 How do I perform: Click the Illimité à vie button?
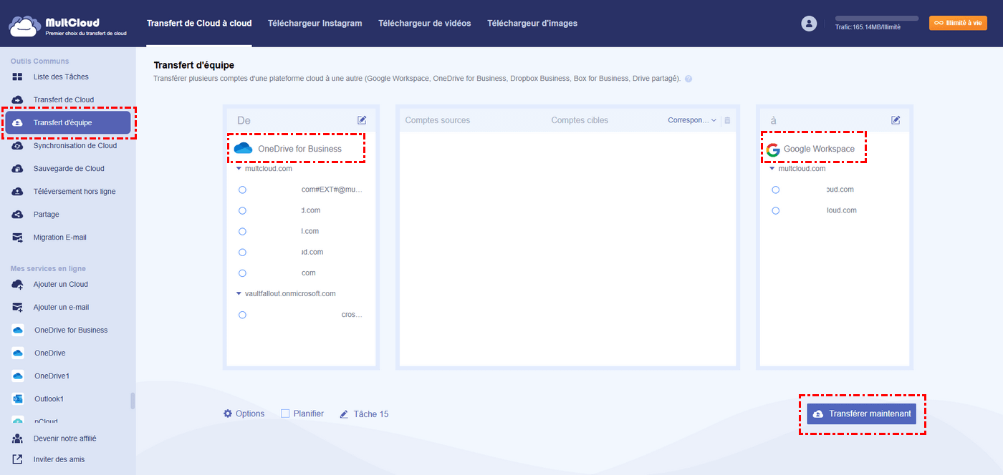click(x=958, y=23)
